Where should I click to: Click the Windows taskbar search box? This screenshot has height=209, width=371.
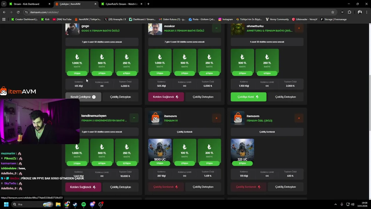coord(32,204)
